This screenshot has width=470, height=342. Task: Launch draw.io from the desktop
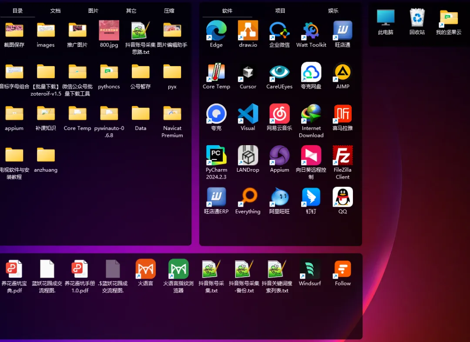pos(248,30)
